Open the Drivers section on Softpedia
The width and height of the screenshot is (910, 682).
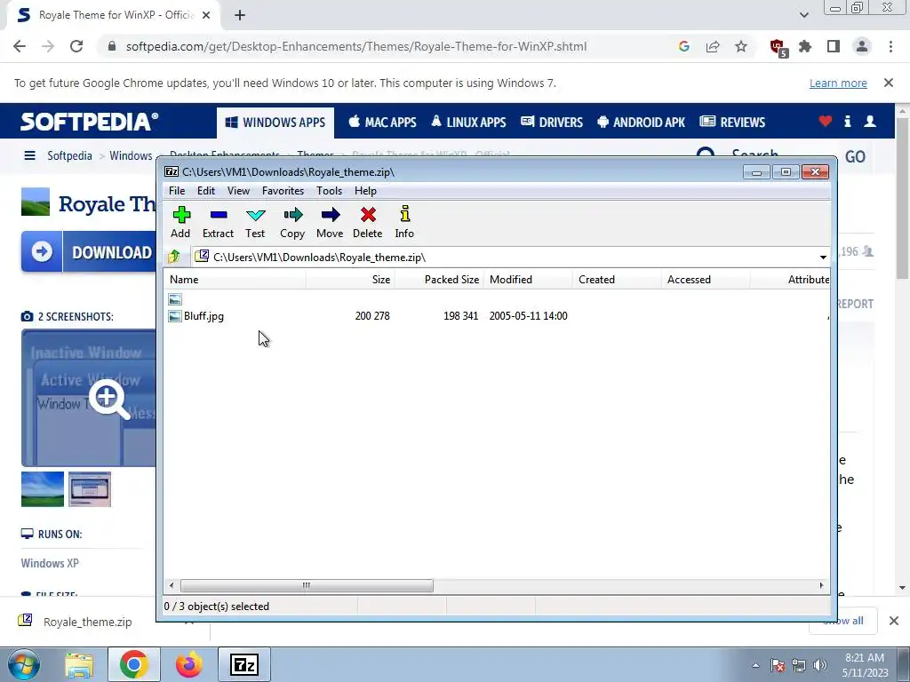552,123
